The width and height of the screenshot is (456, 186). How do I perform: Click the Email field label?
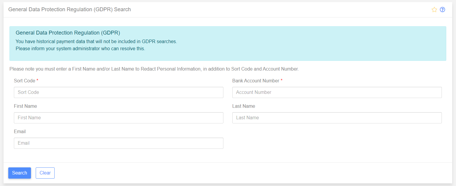(20, 132)
